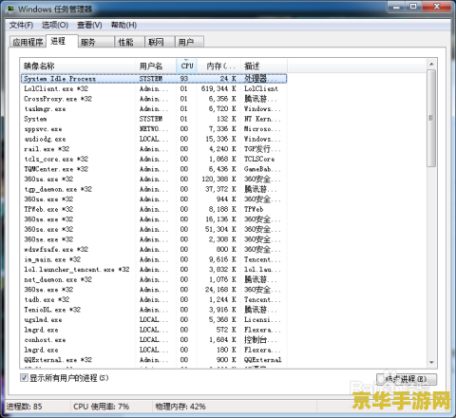
Task: Sort by the 描述 column header
Action: (264, 66)
